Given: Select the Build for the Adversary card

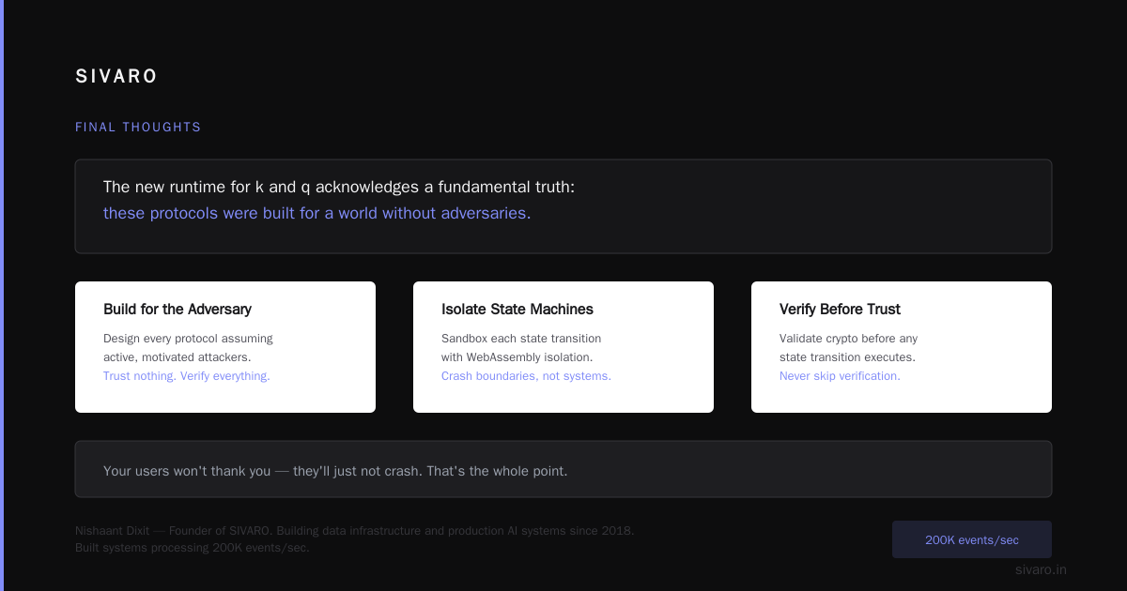Looking at the screenshot, I should coord(225,347).
